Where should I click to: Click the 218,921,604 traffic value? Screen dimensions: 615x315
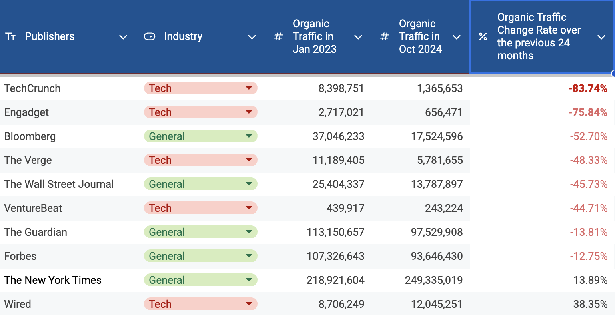pos(335,280)
